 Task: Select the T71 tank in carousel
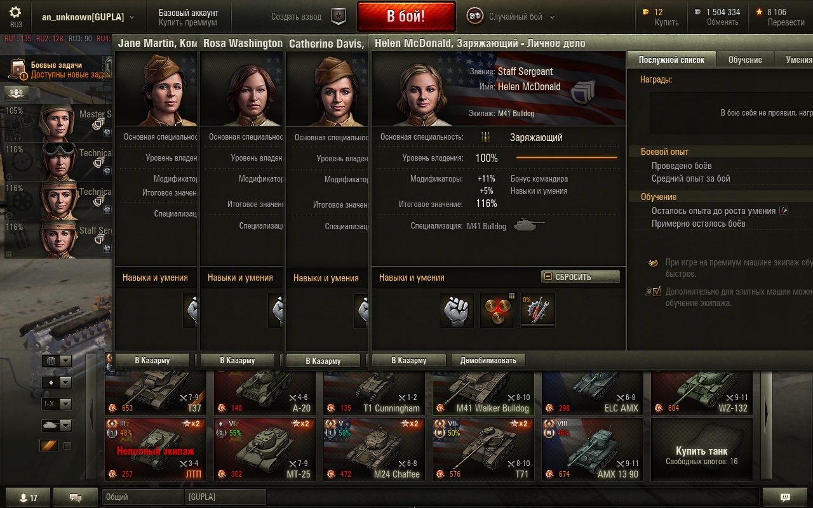coord(483,449)
